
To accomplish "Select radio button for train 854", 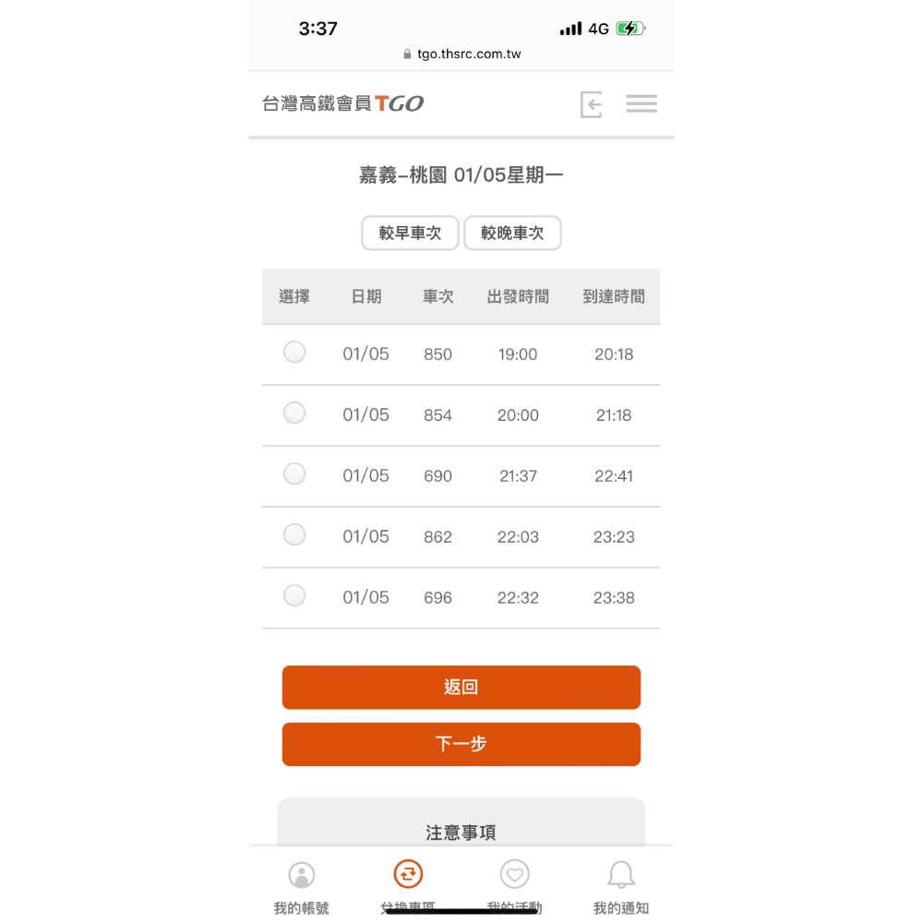I will (x=294, y=413).
